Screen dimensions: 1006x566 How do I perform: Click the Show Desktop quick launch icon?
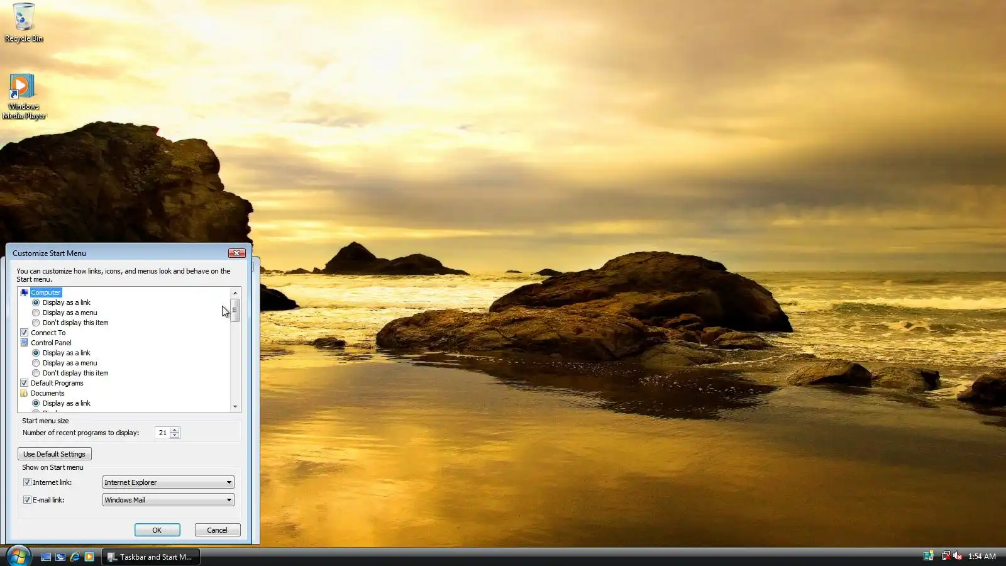pyautogui.click(x=46, y=557)
